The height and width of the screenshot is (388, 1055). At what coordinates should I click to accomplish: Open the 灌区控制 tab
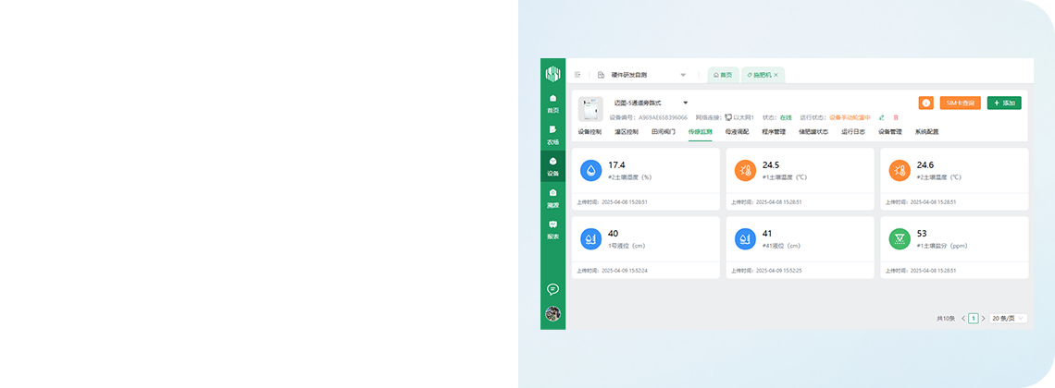pyautogui.click(x=627, y=132)
